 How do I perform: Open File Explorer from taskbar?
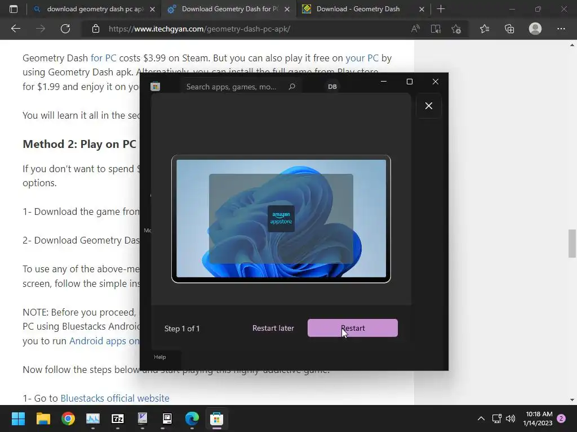43,418
